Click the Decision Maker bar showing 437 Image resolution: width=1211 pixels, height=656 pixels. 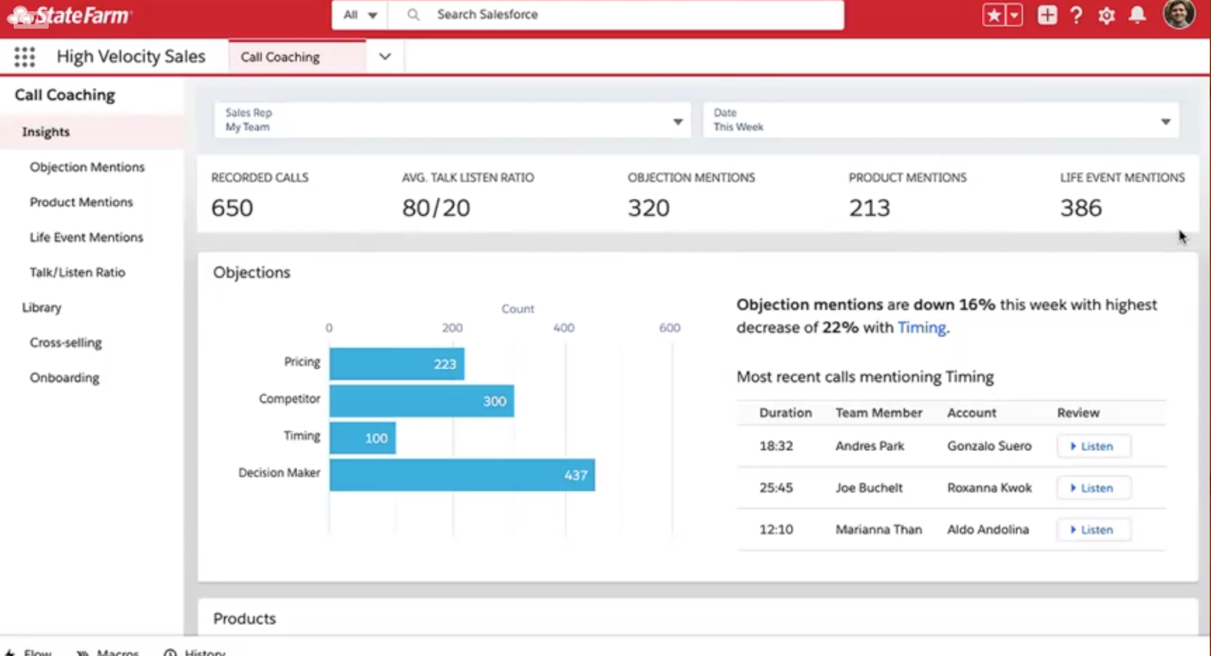pos(463,475)
